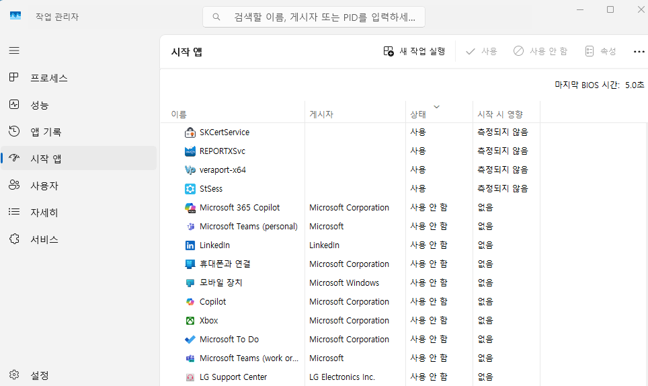Click the search magnifier icon

pyautogui.click(x=216, y=17)
